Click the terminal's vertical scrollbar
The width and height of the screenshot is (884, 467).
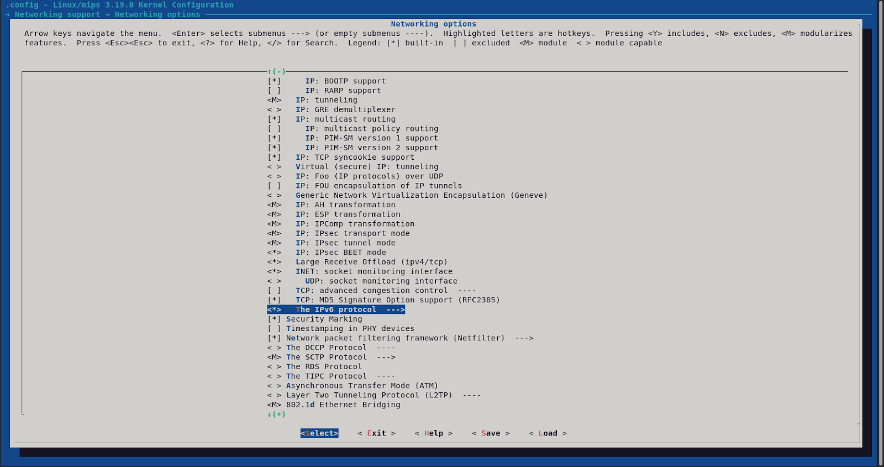880,232
